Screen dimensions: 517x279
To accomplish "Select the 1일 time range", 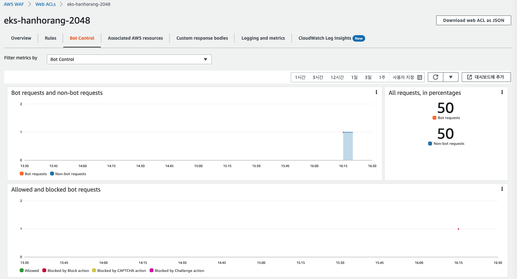I will (354, 77).
